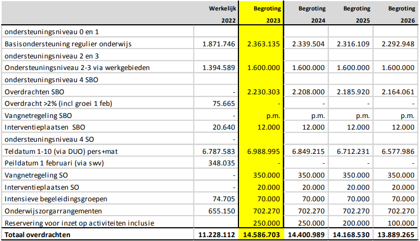Select the highlighted value 6.988.995
Viewport: 420px width, 241px height.
(263, 152)
